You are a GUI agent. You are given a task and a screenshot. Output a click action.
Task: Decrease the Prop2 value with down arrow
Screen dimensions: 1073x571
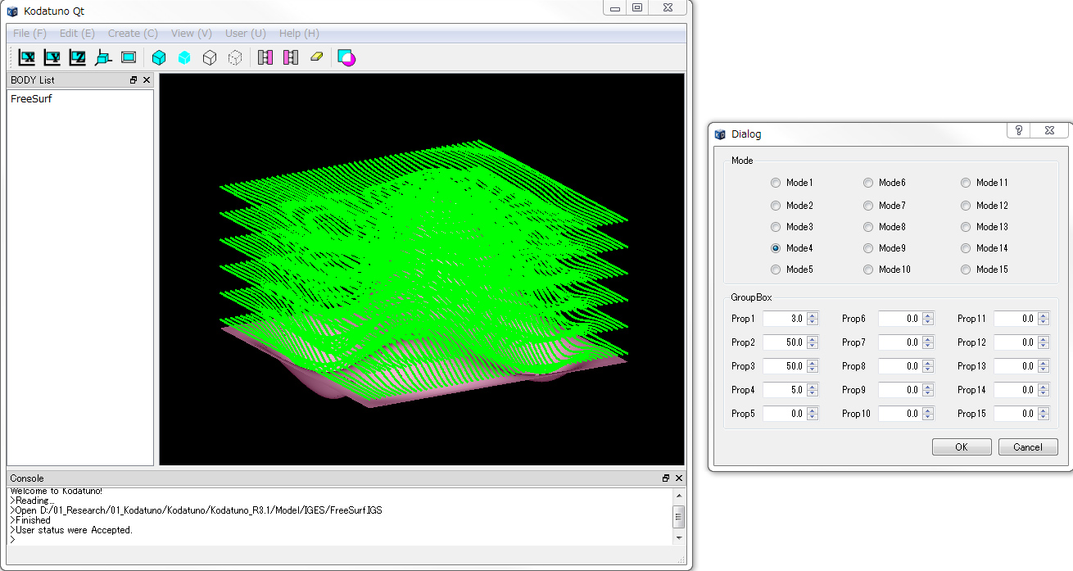point(812,346)
